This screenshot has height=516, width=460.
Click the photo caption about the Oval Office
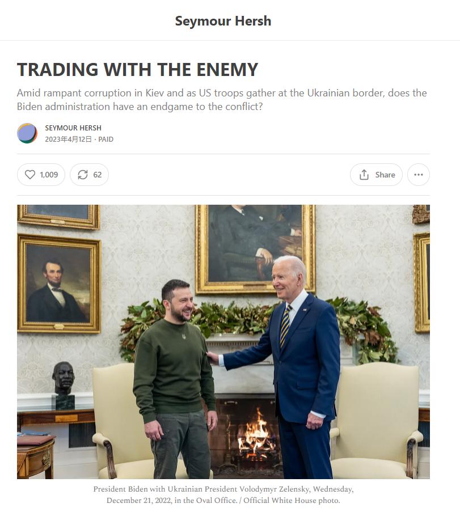(x=223, y=494)
